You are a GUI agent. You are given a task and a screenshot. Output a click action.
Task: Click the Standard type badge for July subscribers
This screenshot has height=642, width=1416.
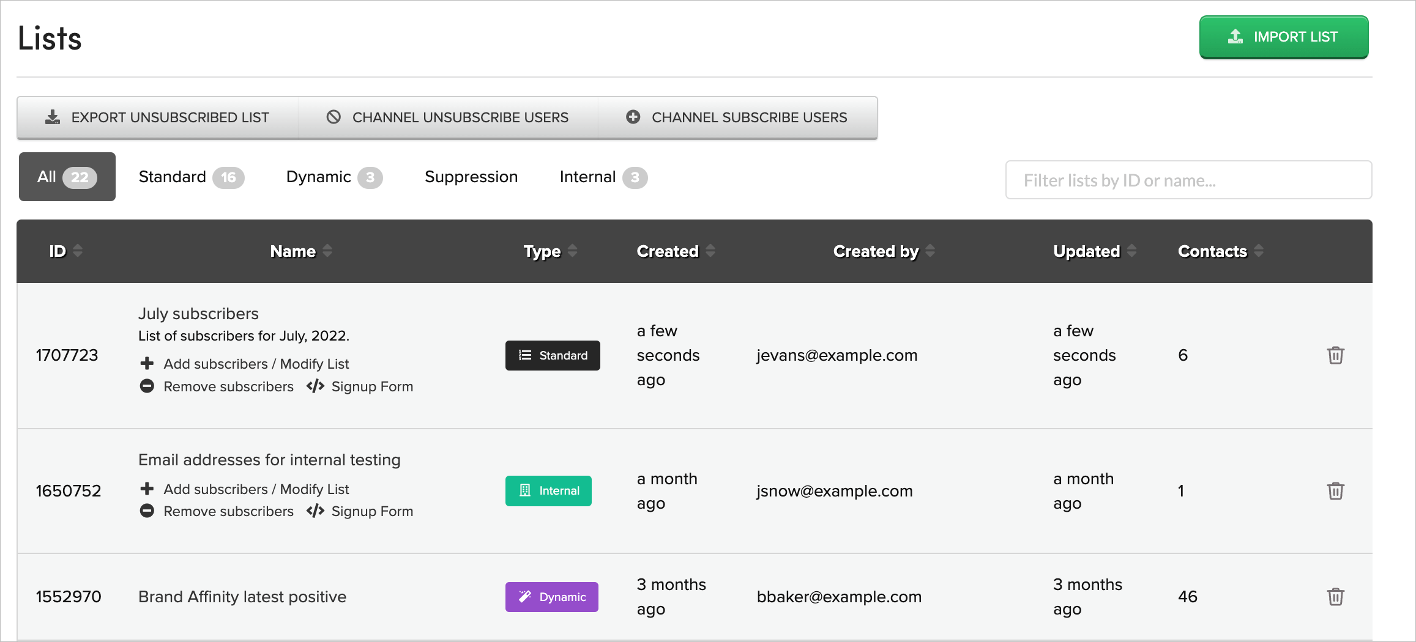tap(552, 355)
